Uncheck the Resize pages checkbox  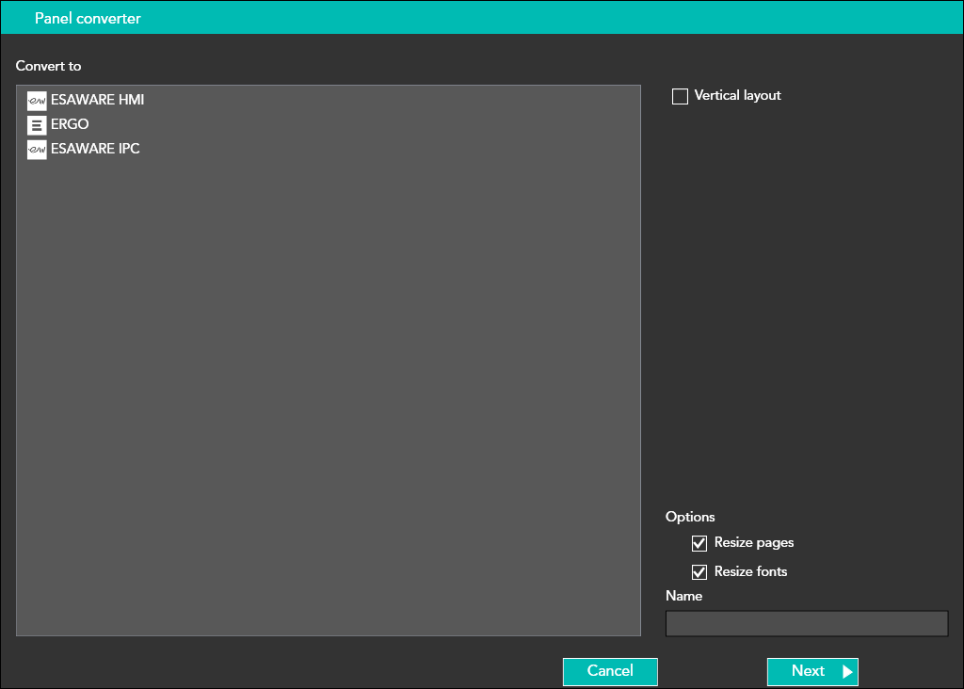[699, 543]
